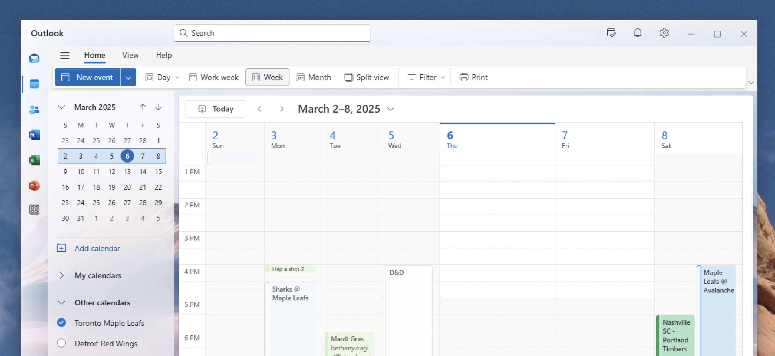Image resolution: width=775 pixels, height=356 pixels.
Task: Open the March 2–8, 2025 date picker
Action: (x=346, y=109)
